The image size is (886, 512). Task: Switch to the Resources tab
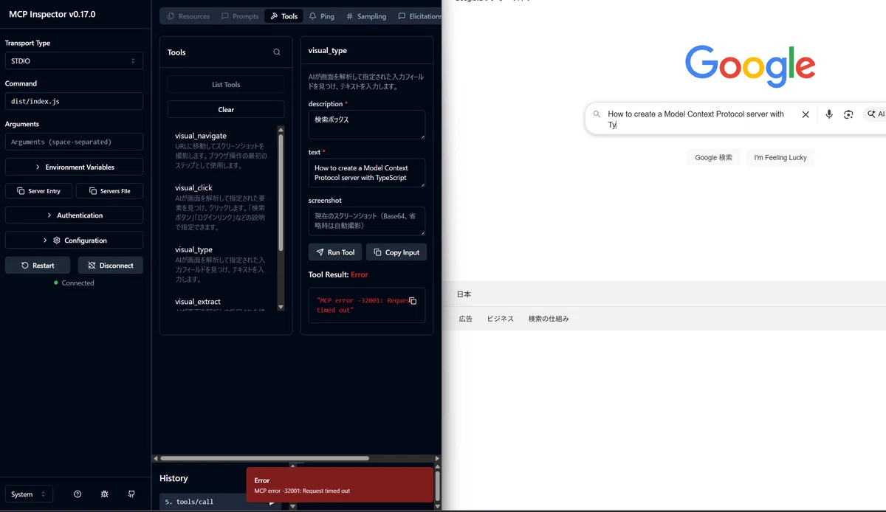(x=188, y=16)
